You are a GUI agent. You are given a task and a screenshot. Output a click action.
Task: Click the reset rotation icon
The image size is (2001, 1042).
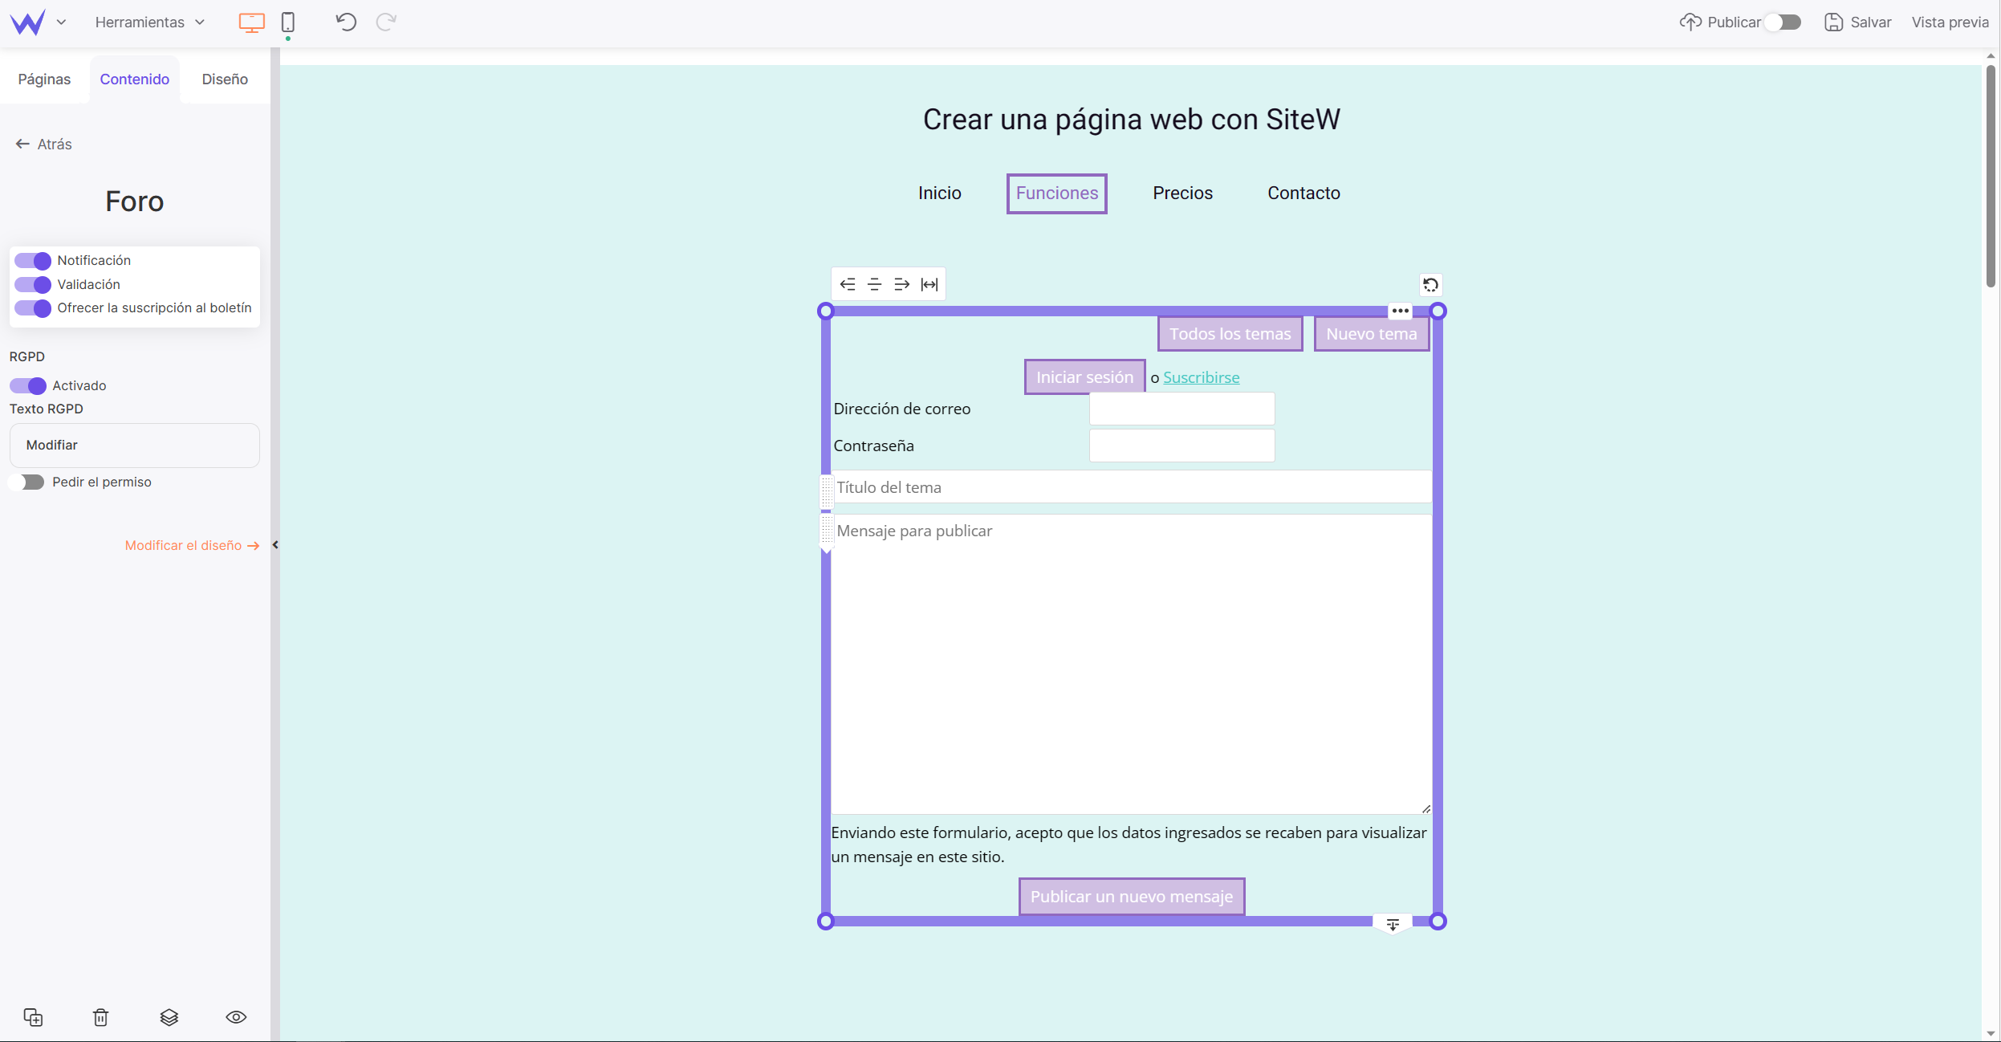coord(1430,285)
